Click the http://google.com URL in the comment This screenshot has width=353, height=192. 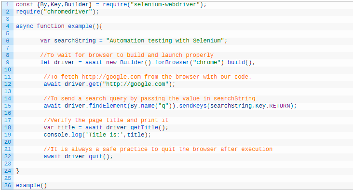(111, 77)
